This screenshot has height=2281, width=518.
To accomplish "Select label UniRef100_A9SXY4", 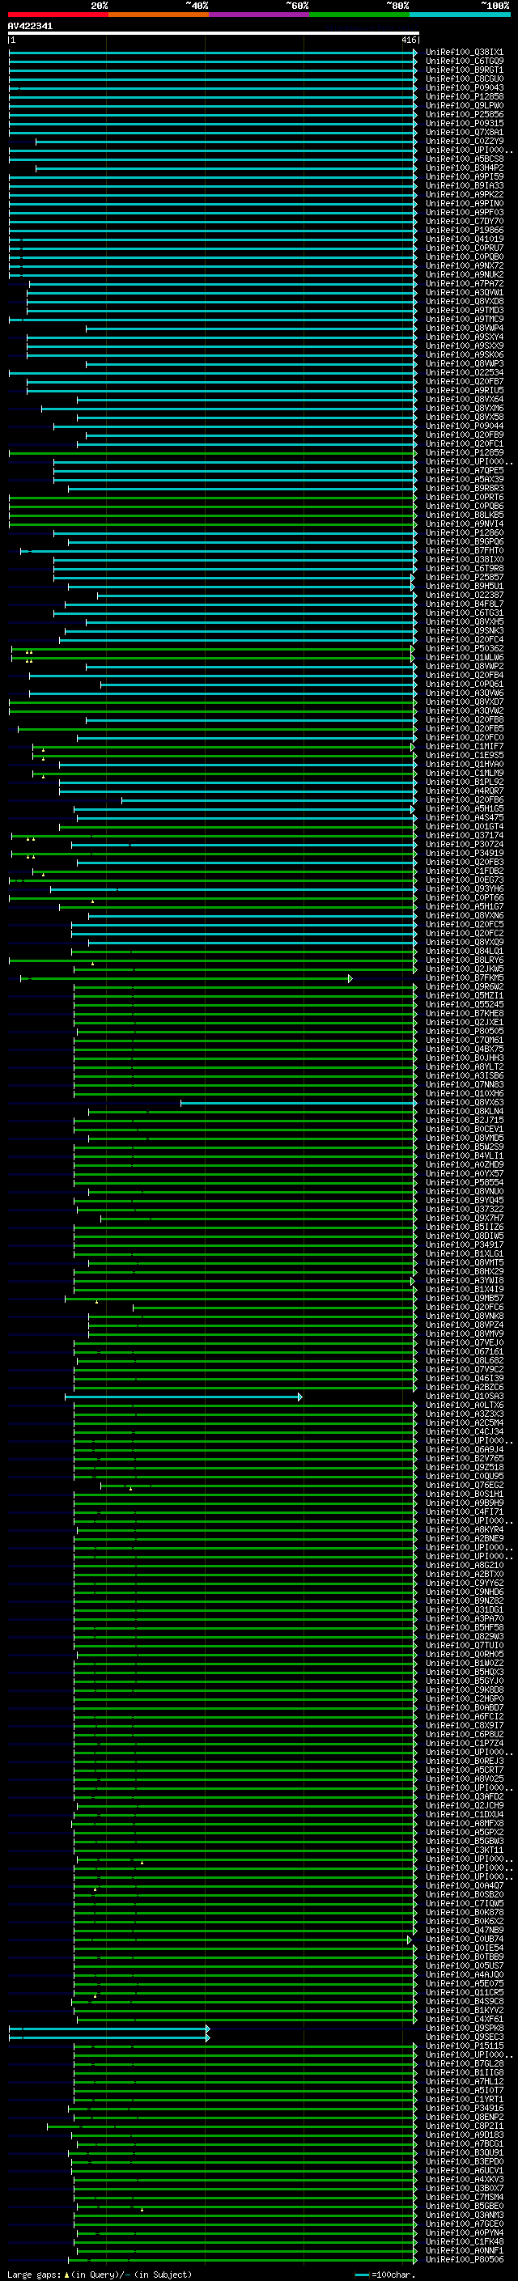I will click(465, 337).
